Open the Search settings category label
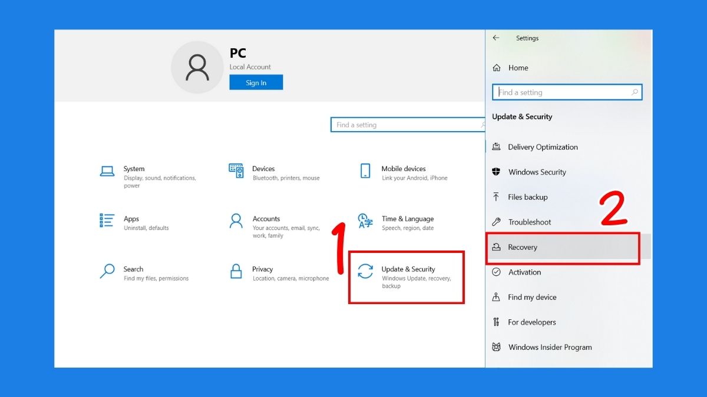The width and height of the screenshot is (707, 397). 133,269
